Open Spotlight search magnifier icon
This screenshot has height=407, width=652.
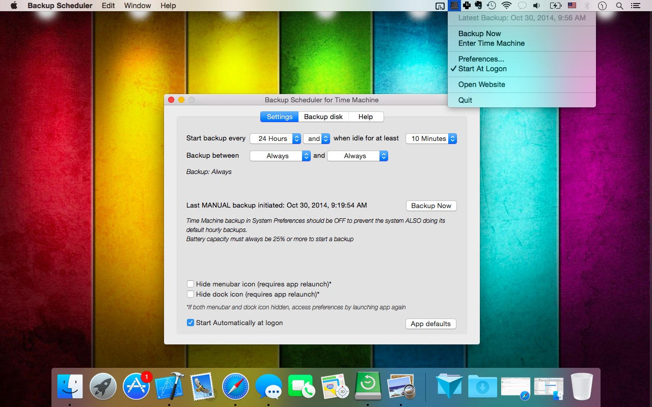click(619, 6)
